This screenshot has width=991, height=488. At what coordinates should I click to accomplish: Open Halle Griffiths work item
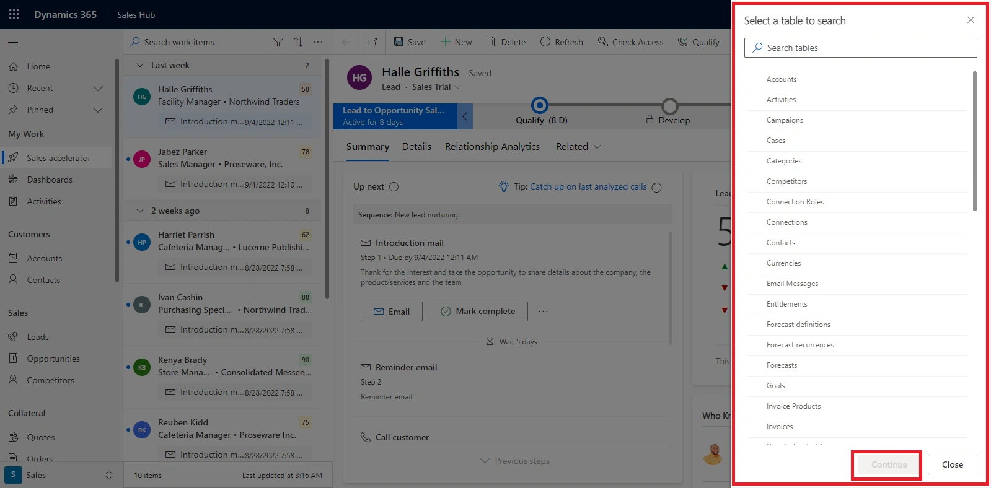coord(223,107)
